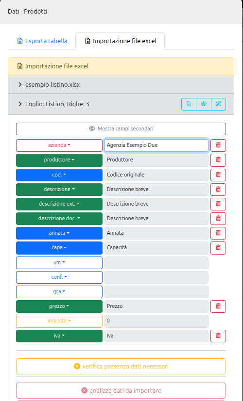Image resolution: width=243 pixels, height=401 pixels.
Task: Delete the Capacità mapping row
Action: click(x=218, y=248)
